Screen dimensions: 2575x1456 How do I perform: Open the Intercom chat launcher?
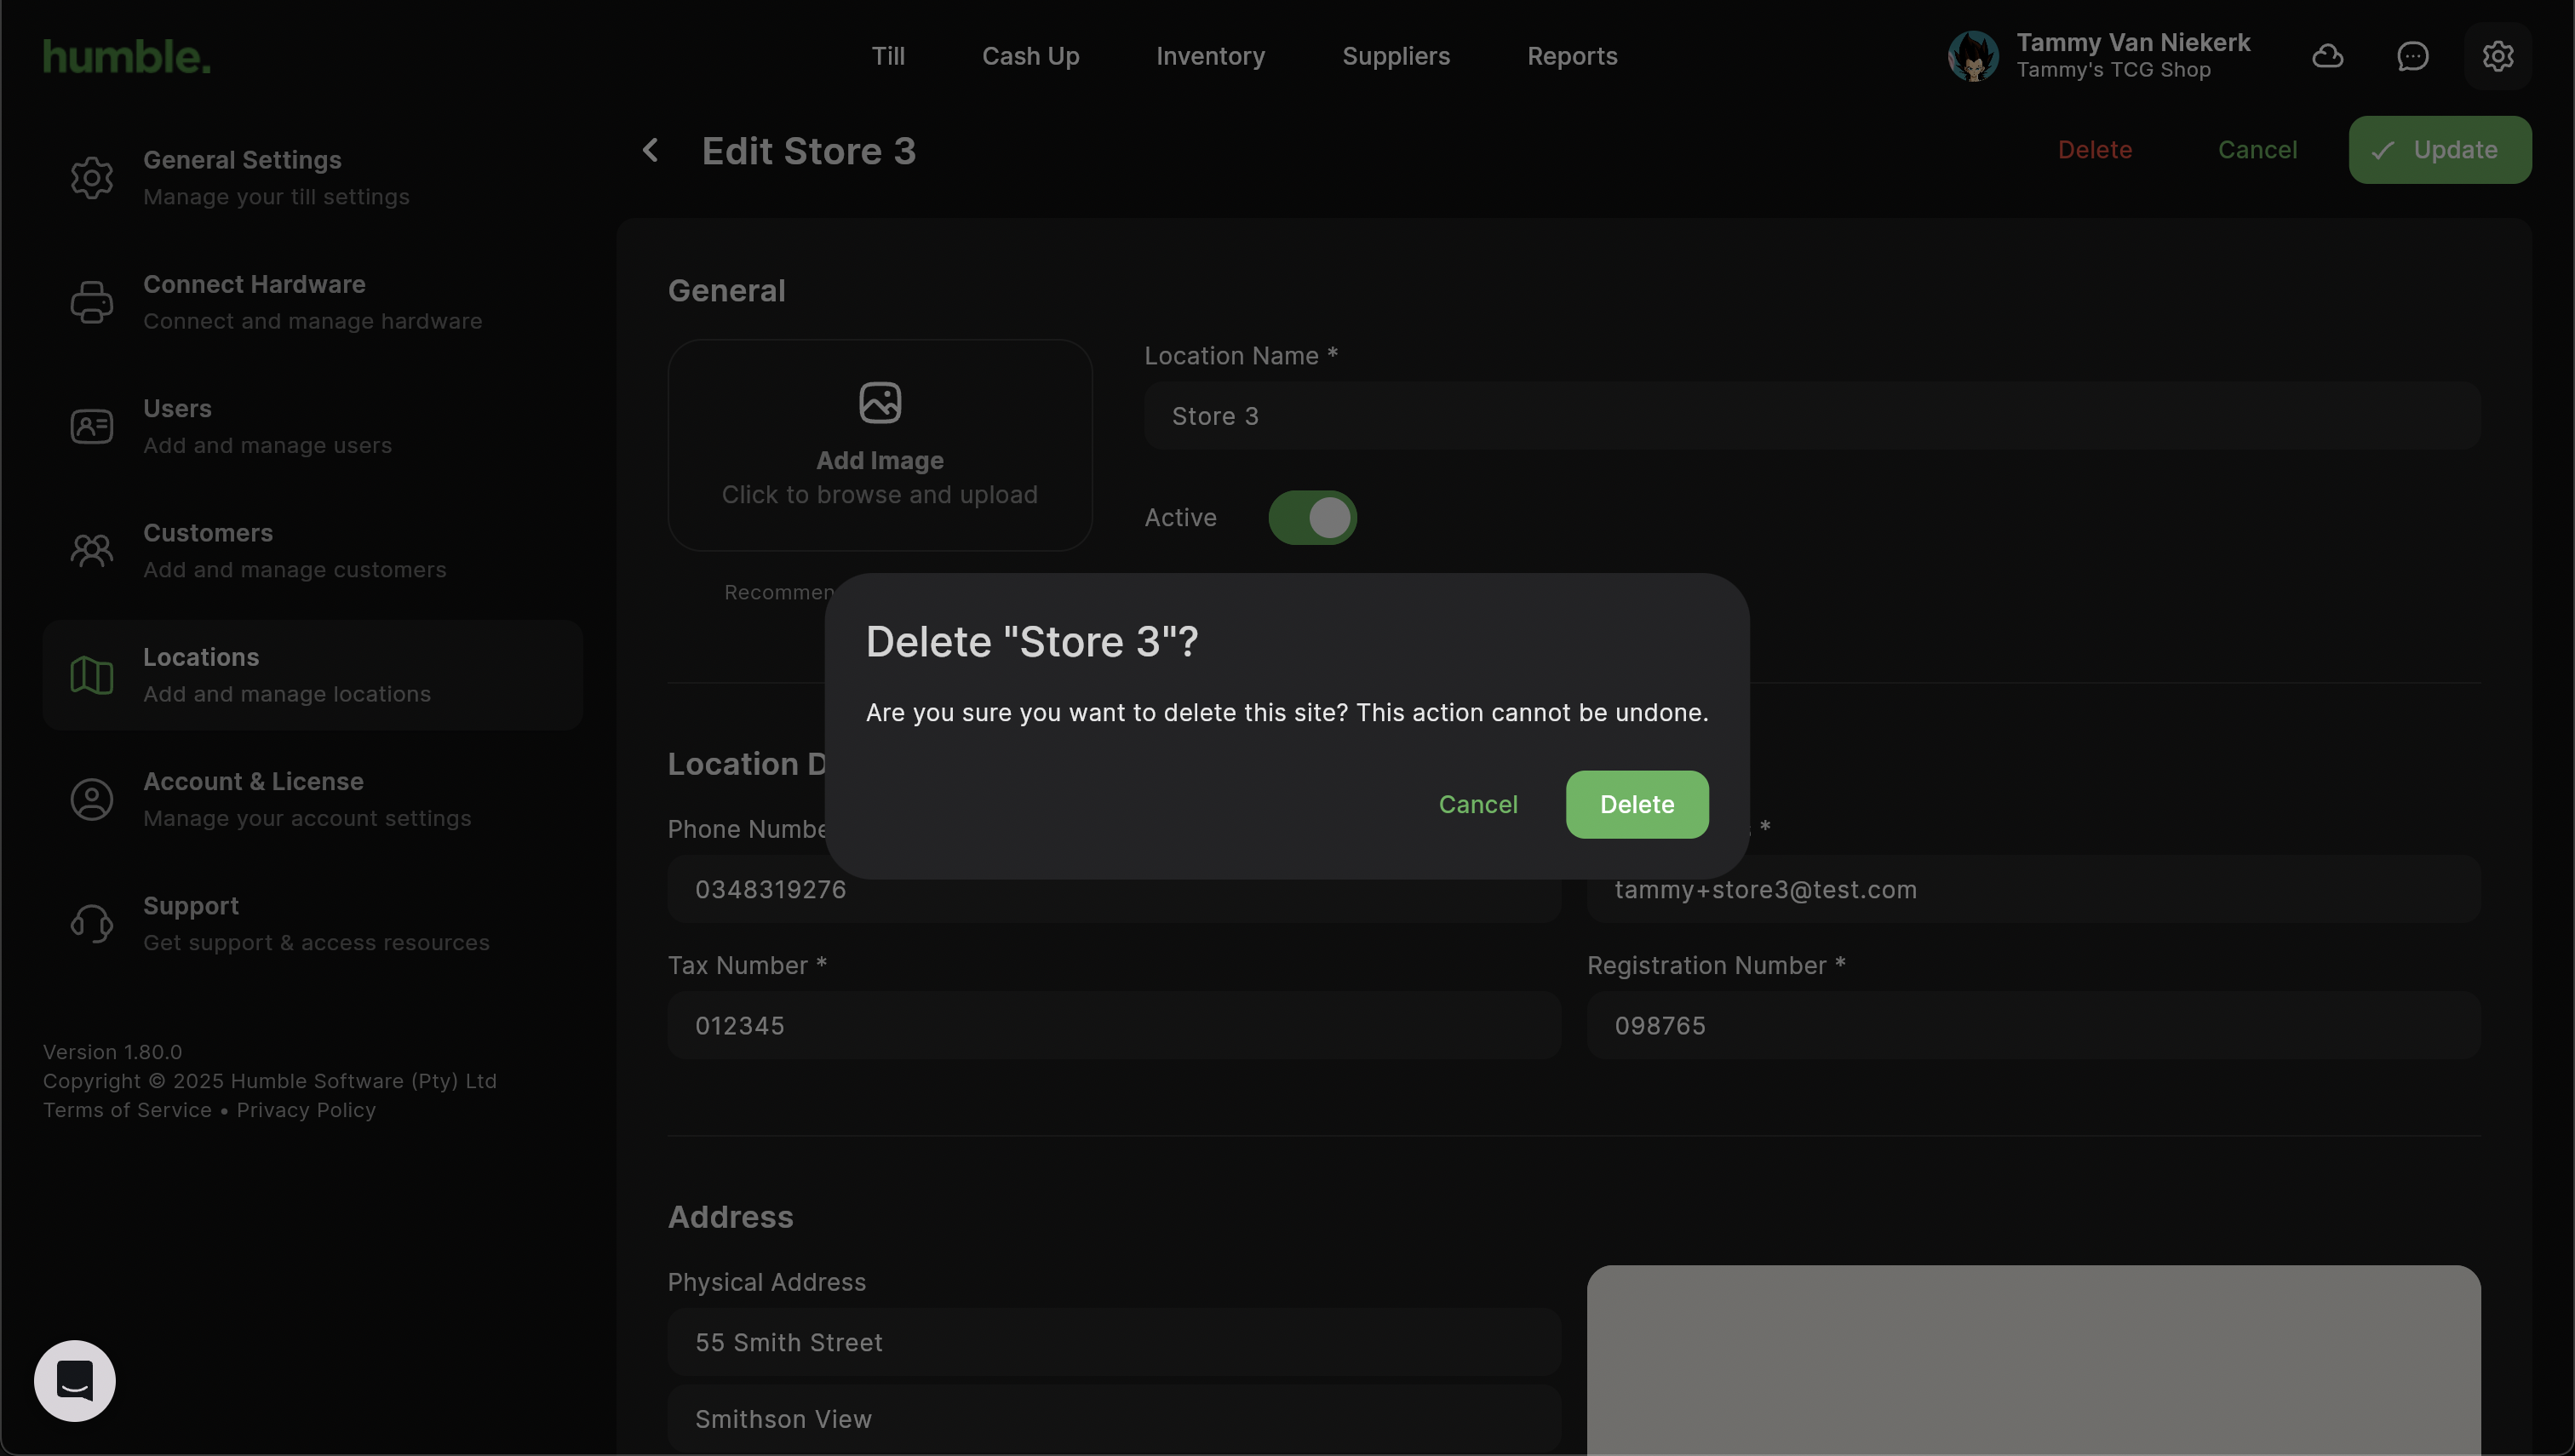pyautogui.click(x=75, y=1380)
